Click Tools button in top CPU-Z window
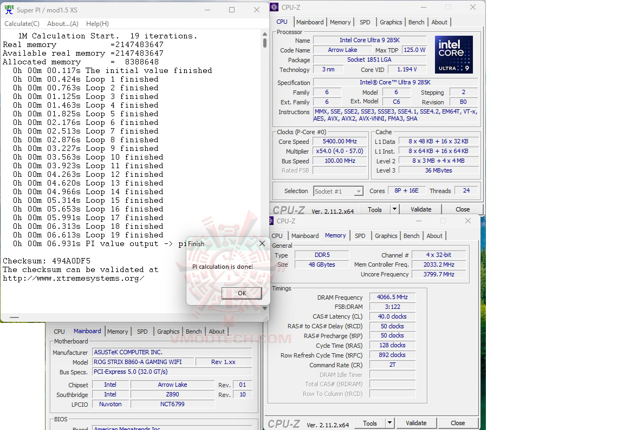The image size is (624, 430). [374, 209]
